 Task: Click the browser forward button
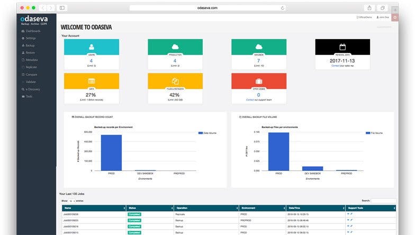(51, 8)
